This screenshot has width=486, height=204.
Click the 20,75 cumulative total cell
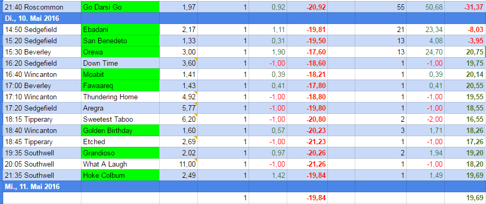point(465,52)
